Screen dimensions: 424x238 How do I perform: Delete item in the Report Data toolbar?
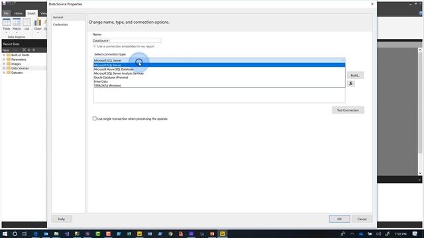click(x=24, y=50)
